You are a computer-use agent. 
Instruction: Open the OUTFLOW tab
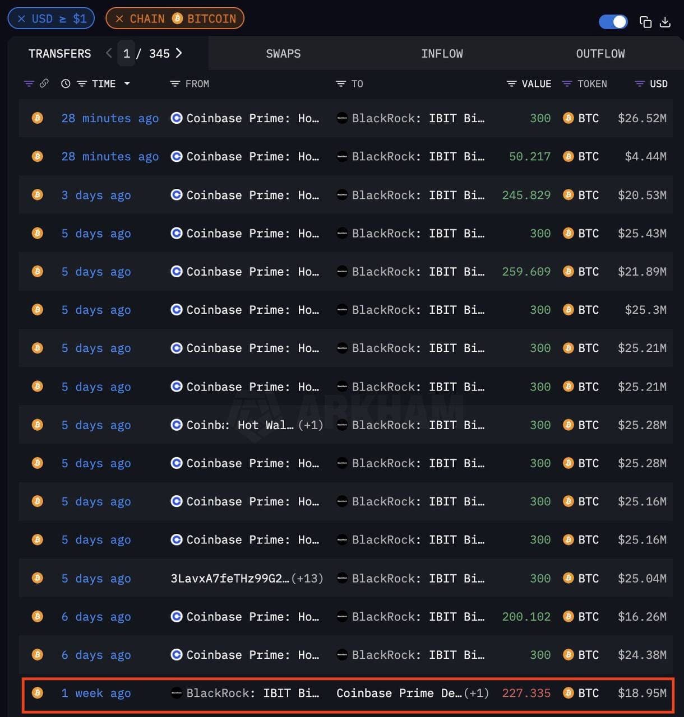[x=600, y=54]
